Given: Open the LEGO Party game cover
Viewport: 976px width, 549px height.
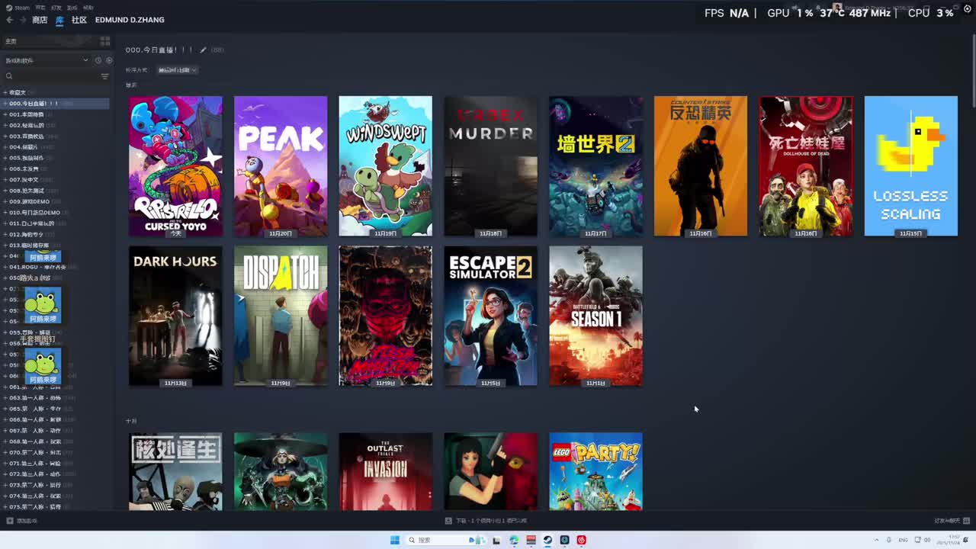Looking at the screenshot, I should [596, 471].
